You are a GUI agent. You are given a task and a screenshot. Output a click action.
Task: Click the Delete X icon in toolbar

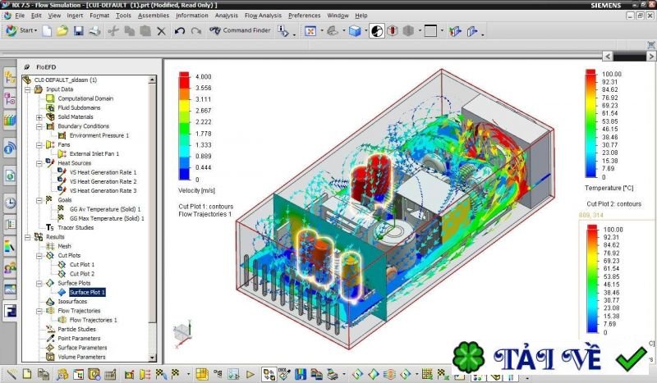coord(160,31)
